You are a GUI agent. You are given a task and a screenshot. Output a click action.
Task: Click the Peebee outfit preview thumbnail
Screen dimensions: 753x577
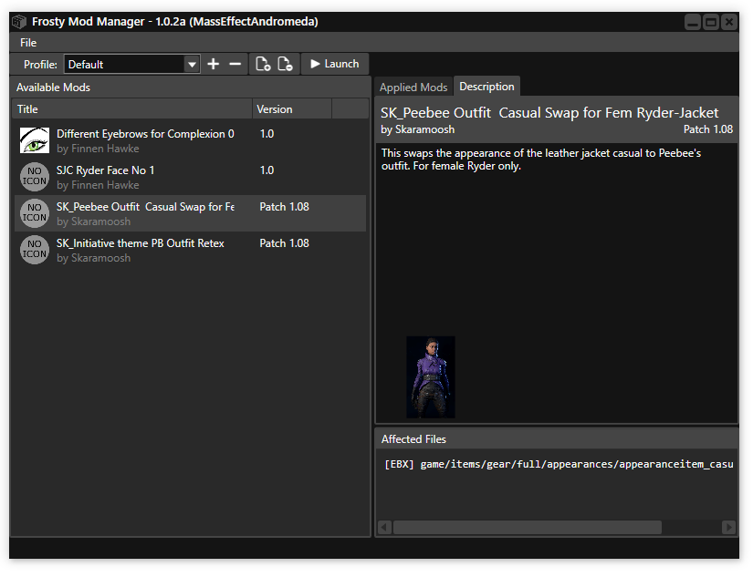click(x=430, y=376)
